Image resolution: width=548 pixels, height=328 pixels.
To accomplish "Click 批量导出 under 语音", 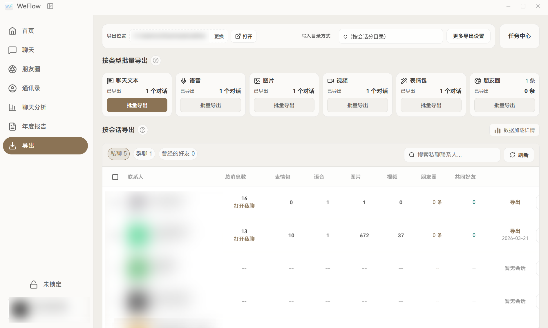I will coord(210,105).
